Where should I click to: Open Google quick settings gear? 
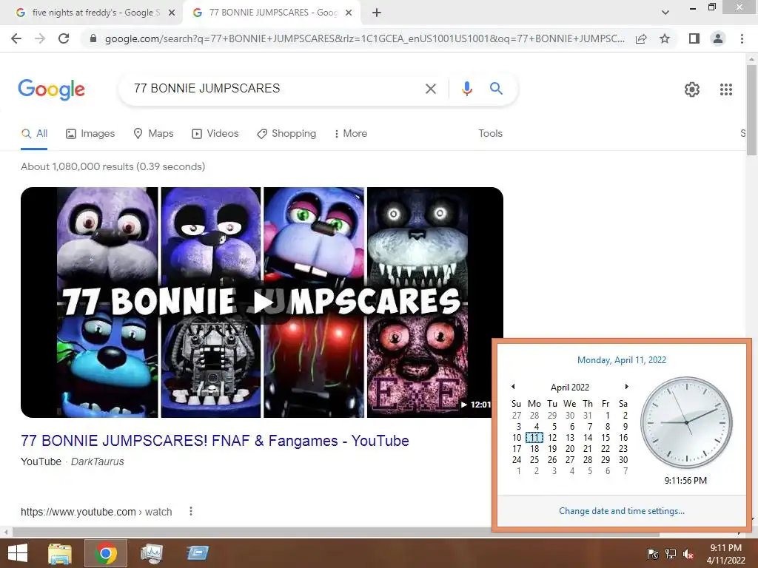coord(692,89)
